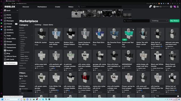
Task: Open the Discover tab
Action: [26, 7]
